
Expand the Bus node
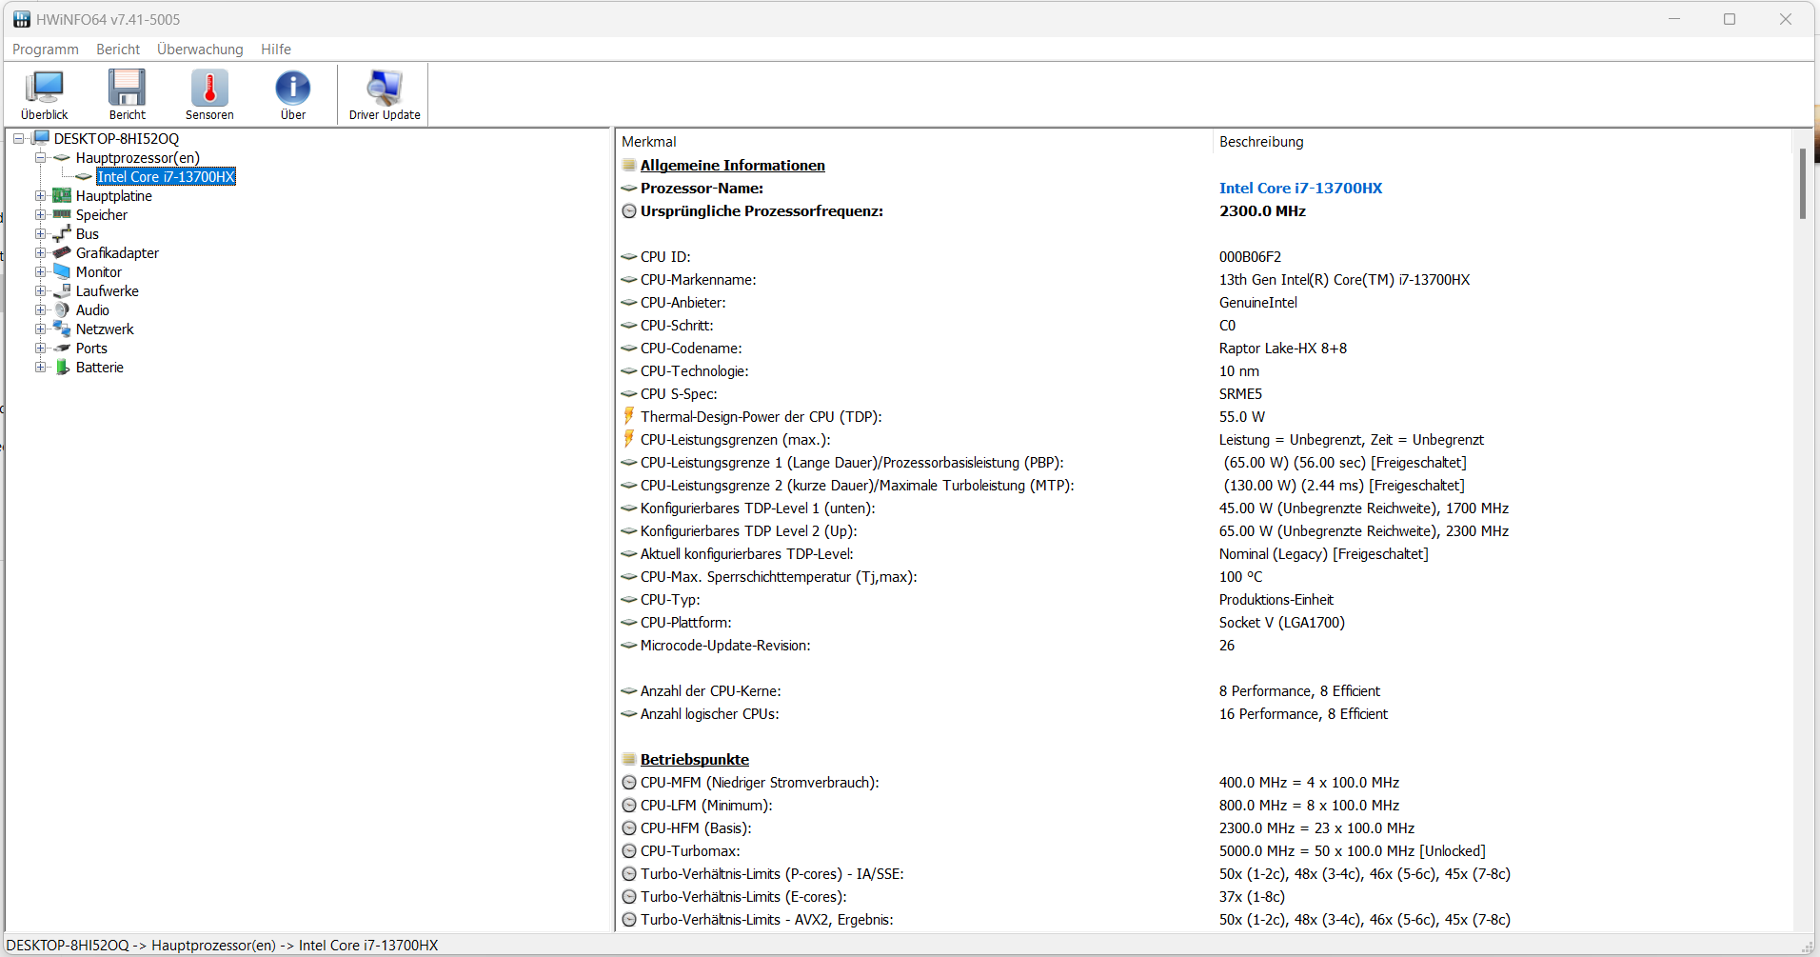[x=40, y=234]
